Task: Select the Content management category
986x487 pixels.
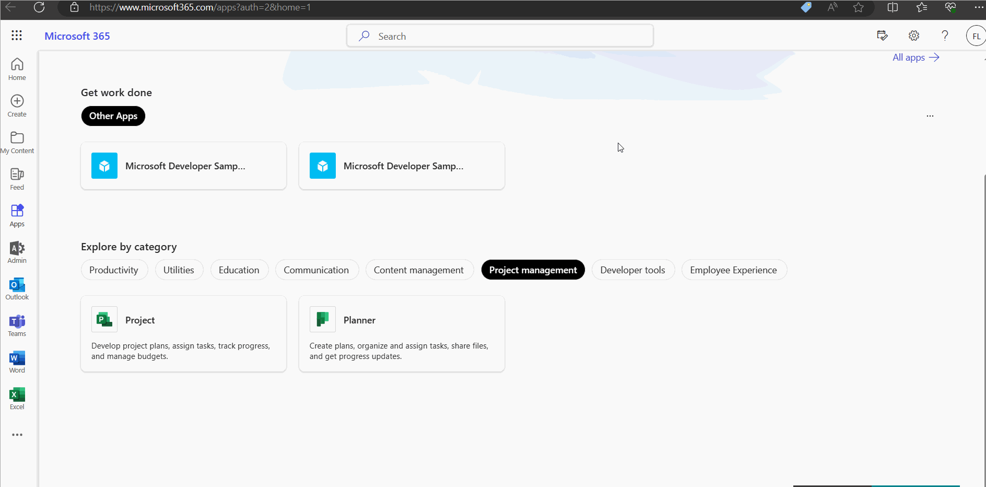Action: [419, 270]
